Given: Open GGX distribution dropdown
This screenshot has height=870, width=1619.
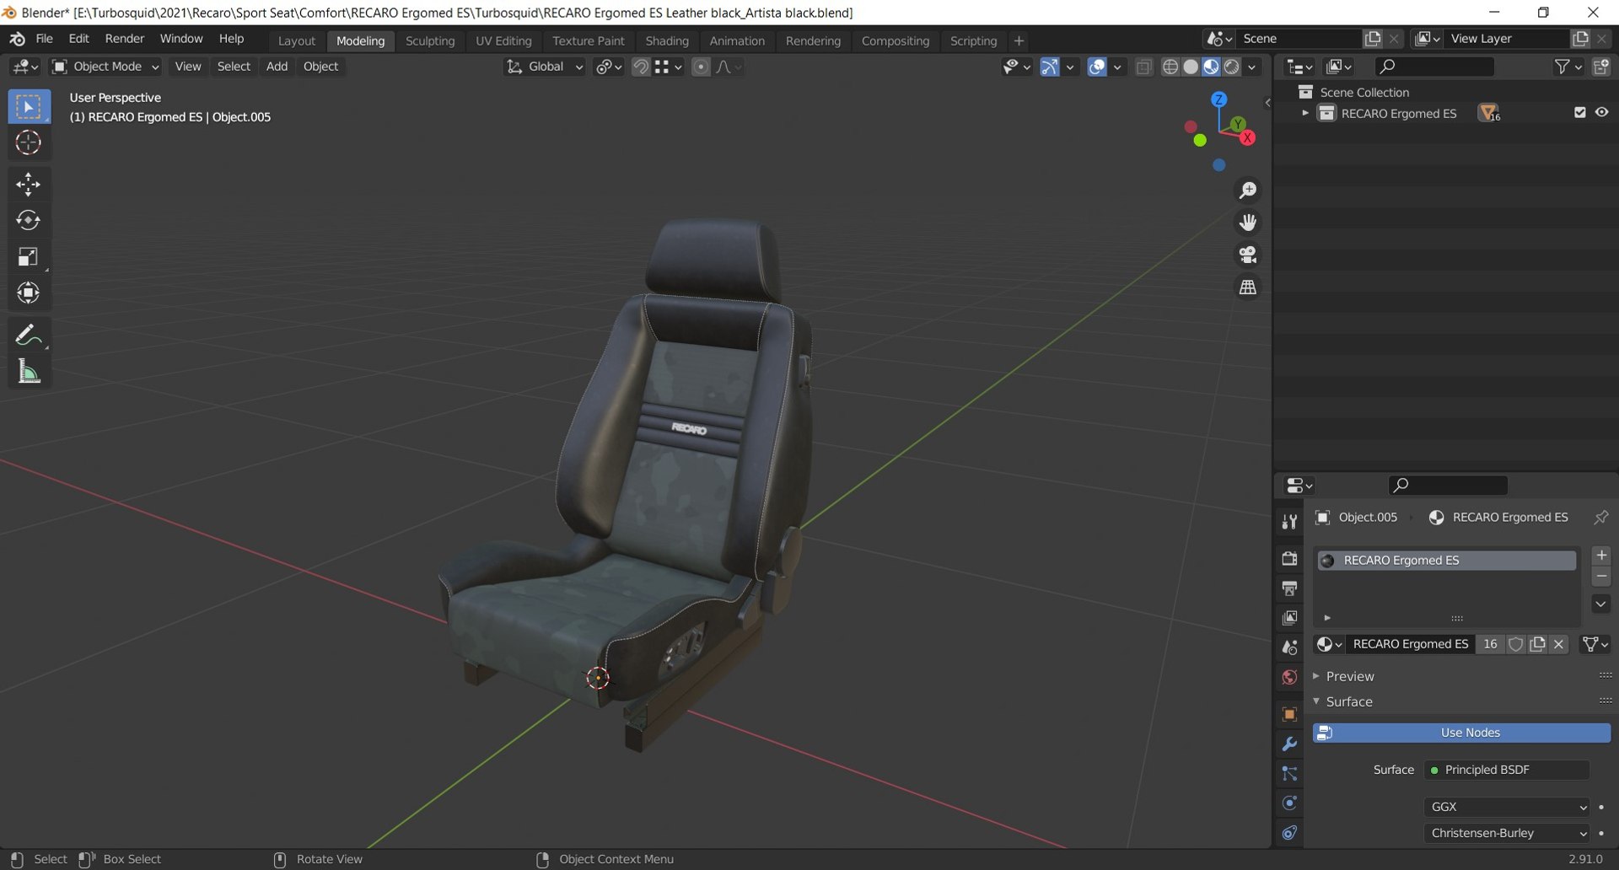Looking at the screenshot, I should (x=1506, y=807).
